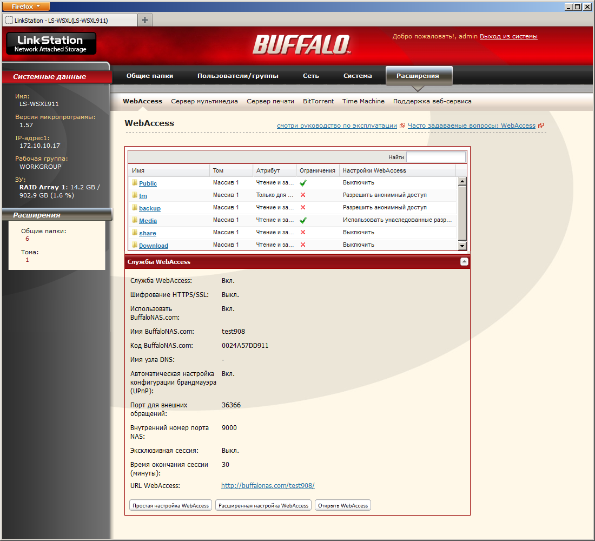Open Поддержка веб-сервиса sub-tab
Viewport: 595px width, 541px height.
432,101
